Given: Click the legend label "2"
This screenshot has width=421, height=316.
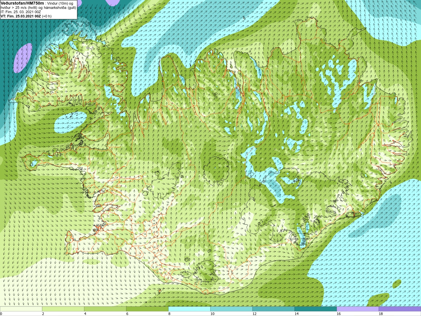Looking at the screenshot, I should tap(43, 314).
